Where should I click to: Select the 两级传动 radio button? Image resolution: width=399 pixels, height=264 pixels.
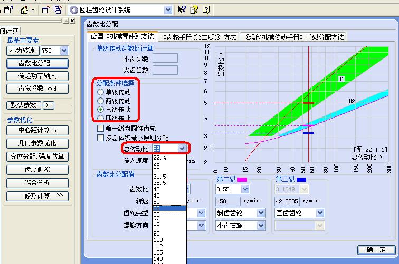pyautogui.click(x=101, y=101)
